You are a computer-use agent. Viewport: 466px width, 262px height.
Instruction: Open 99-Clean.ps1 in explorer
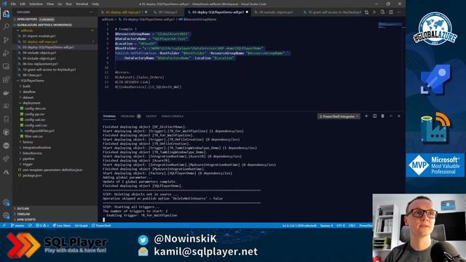click(x=55, y=75)
